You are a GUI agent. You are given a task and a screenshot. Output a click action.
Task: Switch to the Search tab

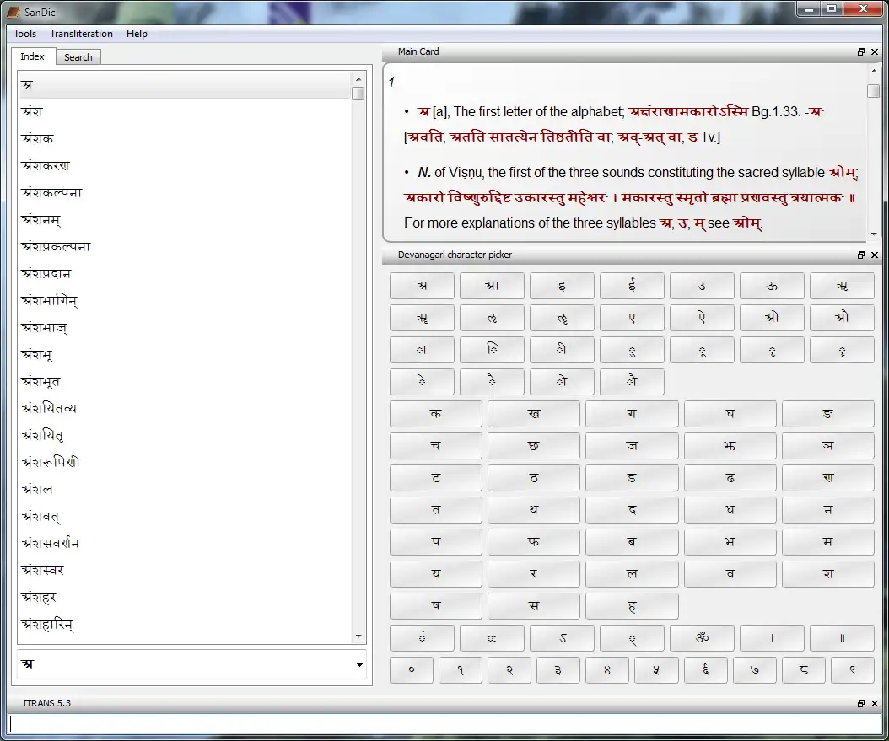[78, 57]
